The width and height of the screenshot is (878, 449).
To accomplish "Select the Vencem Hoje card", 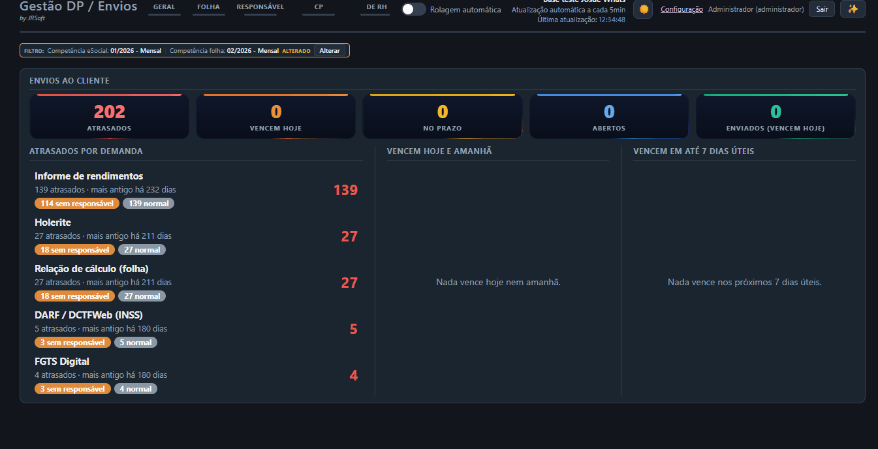I will pos(275,116).
